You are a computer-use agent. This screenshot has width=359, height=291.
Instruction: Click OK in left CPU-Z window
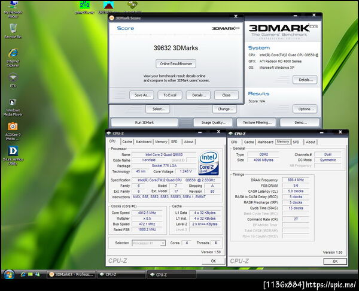coord(214,261)
